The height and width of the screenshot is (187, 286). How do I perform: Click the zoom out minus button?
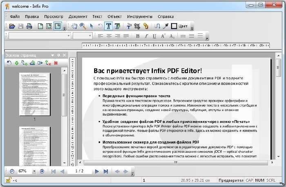coord(11,171)
